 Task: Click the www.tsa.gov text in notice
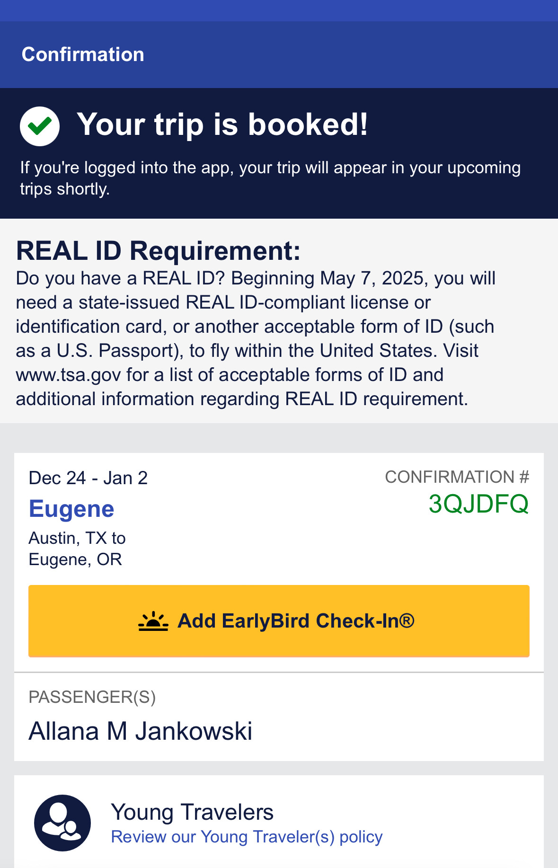69,375
